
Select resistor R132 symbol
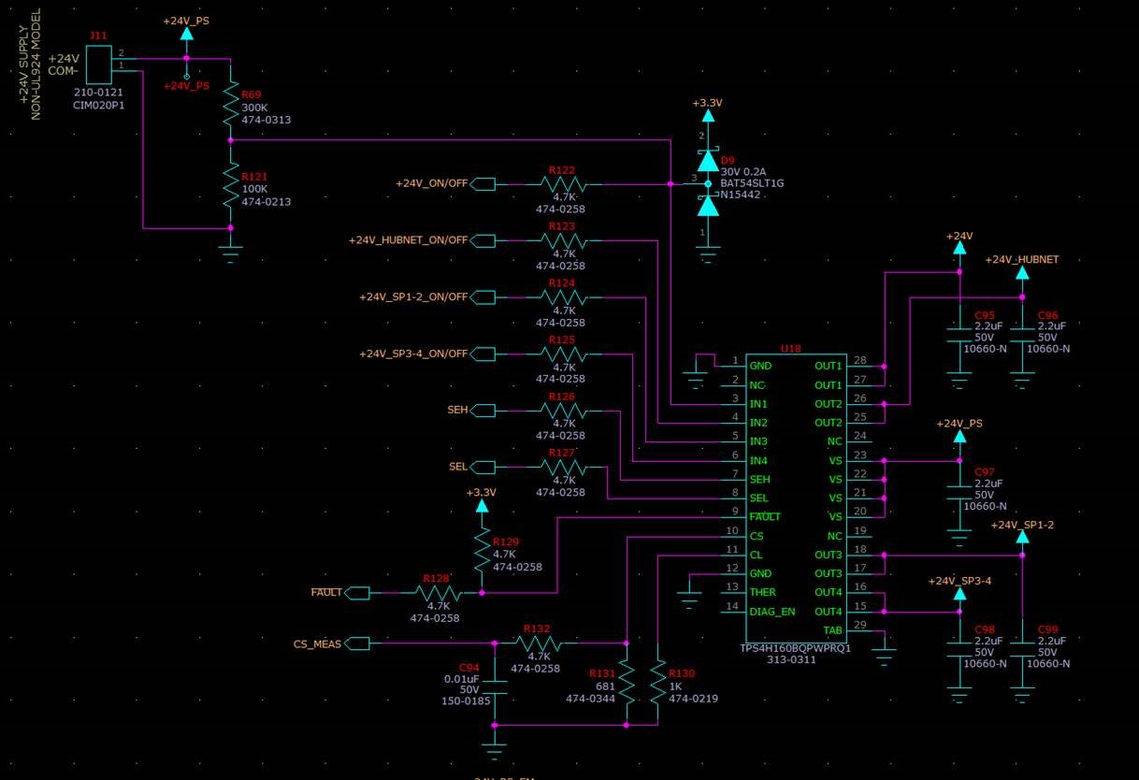(x=541, y=643)
